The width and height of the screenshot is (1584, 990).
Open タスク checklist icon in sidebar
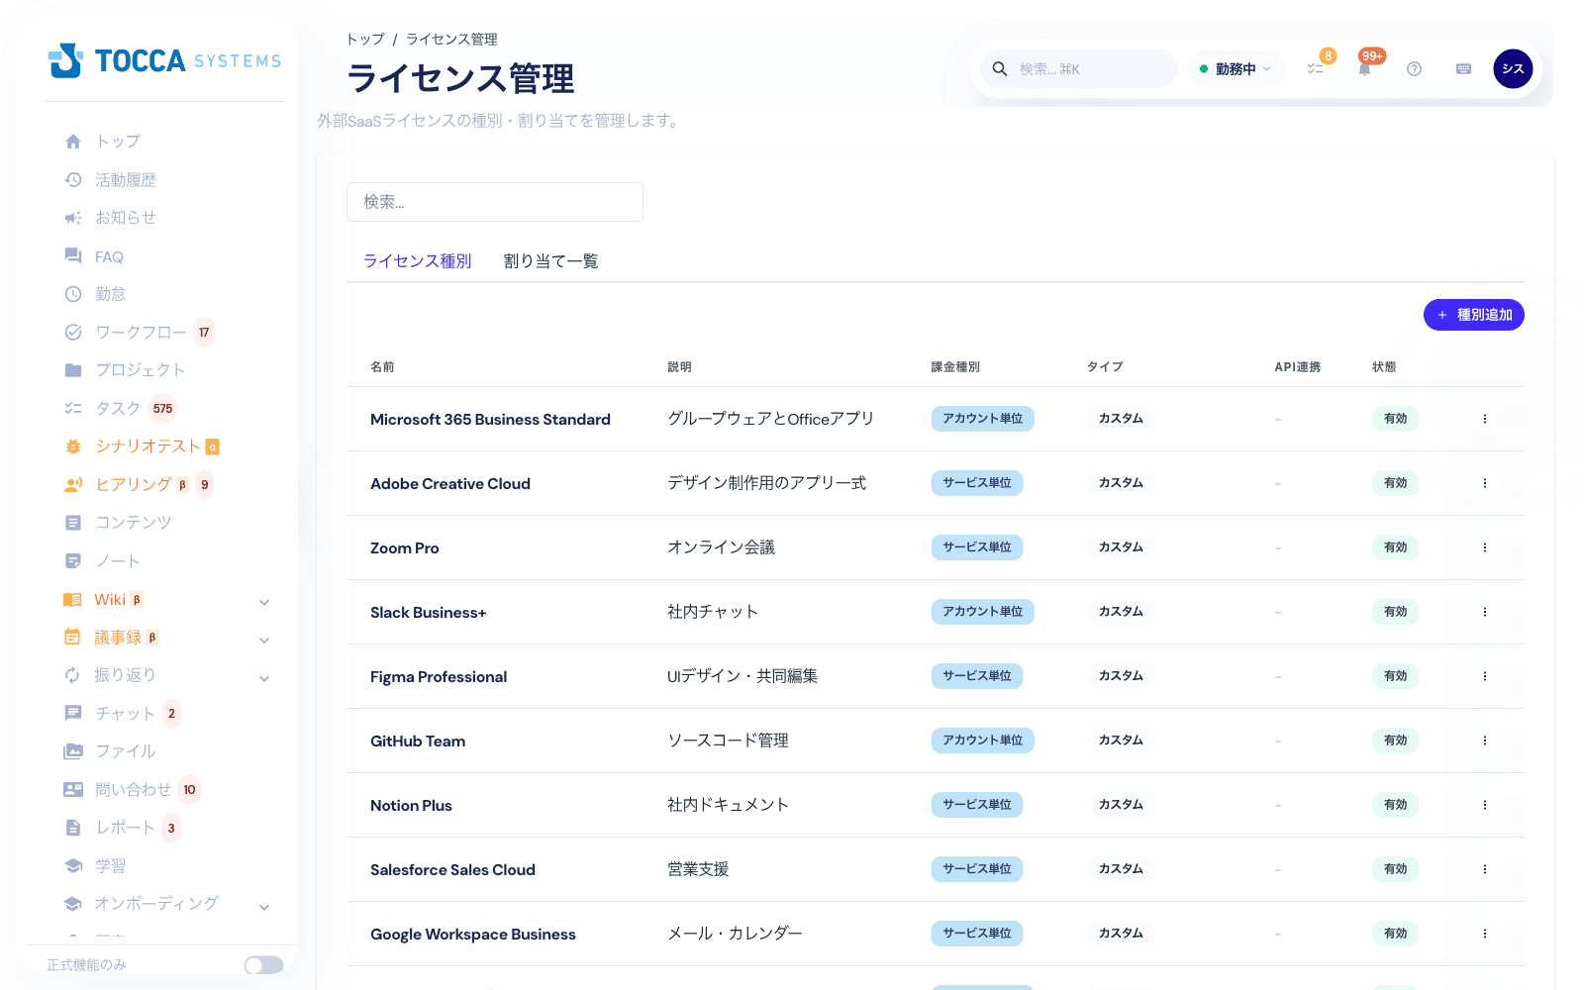[x=73, y=408]
